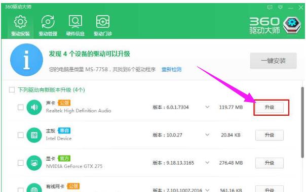The image size is (306, 192).
Task: Expand version dropdown for 6.0.1.7304
Action: coord(207,107)
